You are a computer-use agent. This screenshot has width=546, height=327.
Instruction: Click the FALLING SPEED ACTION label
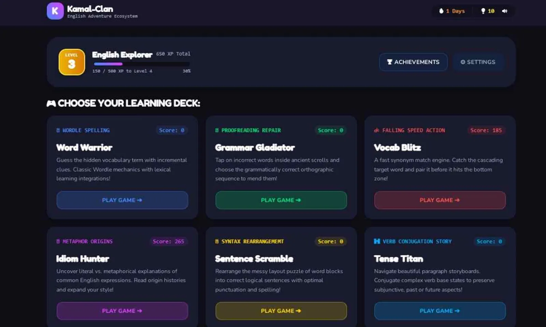coord(414,130)
